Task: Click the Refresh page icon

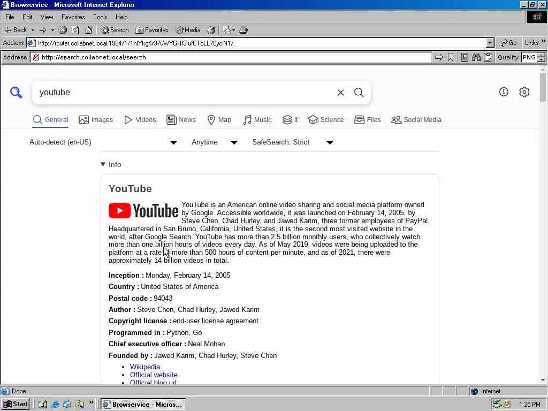Action: click(75, 30)
